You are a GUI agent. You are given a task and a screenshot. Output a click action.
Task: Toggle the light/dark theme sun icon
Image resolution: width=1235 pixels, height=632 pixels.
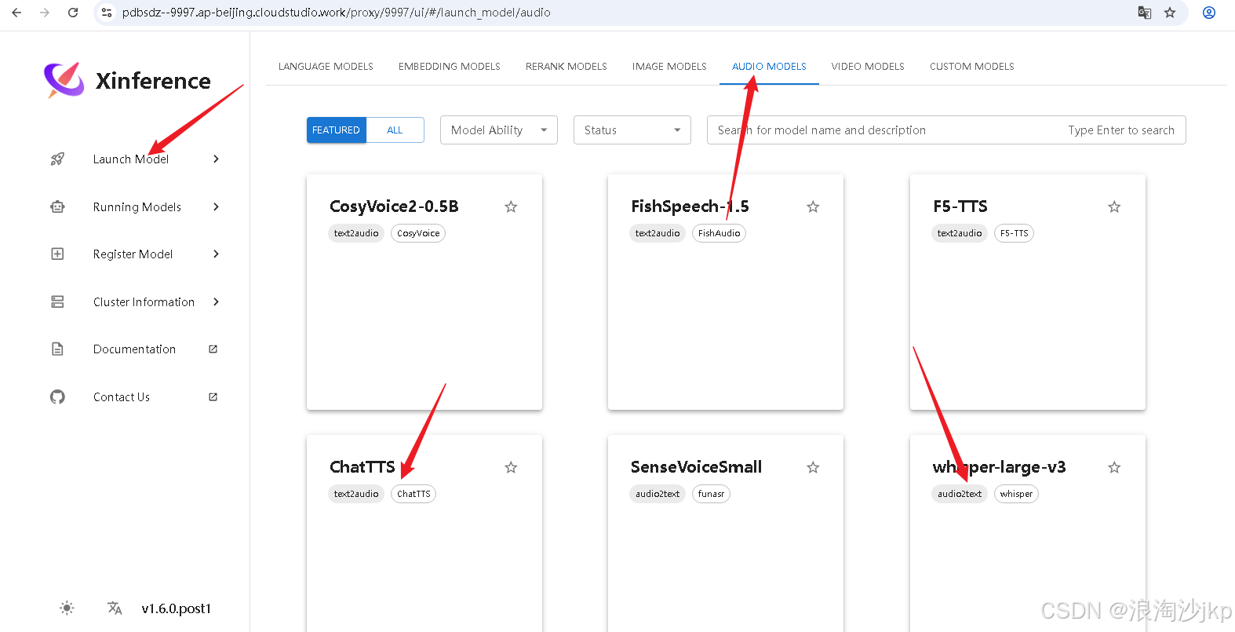tap(67, 608)
